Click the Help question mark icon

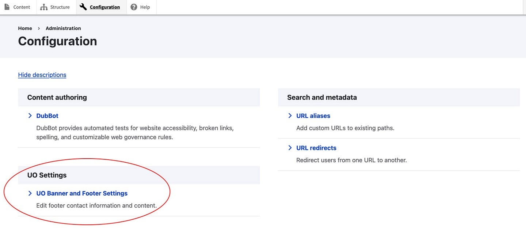134,7
